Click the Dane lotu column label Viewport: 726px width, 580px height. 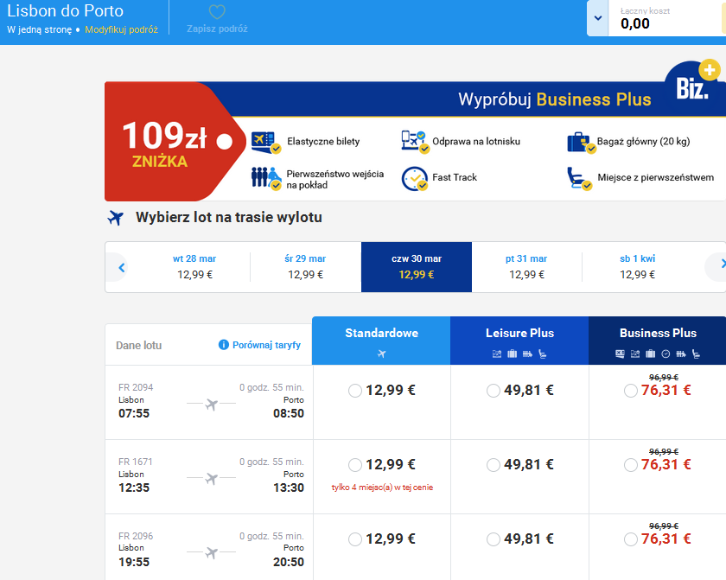pos(138,345)
